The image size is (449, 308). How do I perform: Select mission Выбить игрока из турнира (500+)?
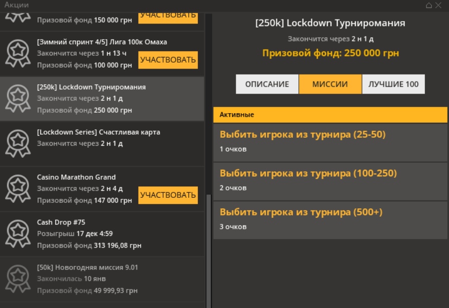point(330,220)
